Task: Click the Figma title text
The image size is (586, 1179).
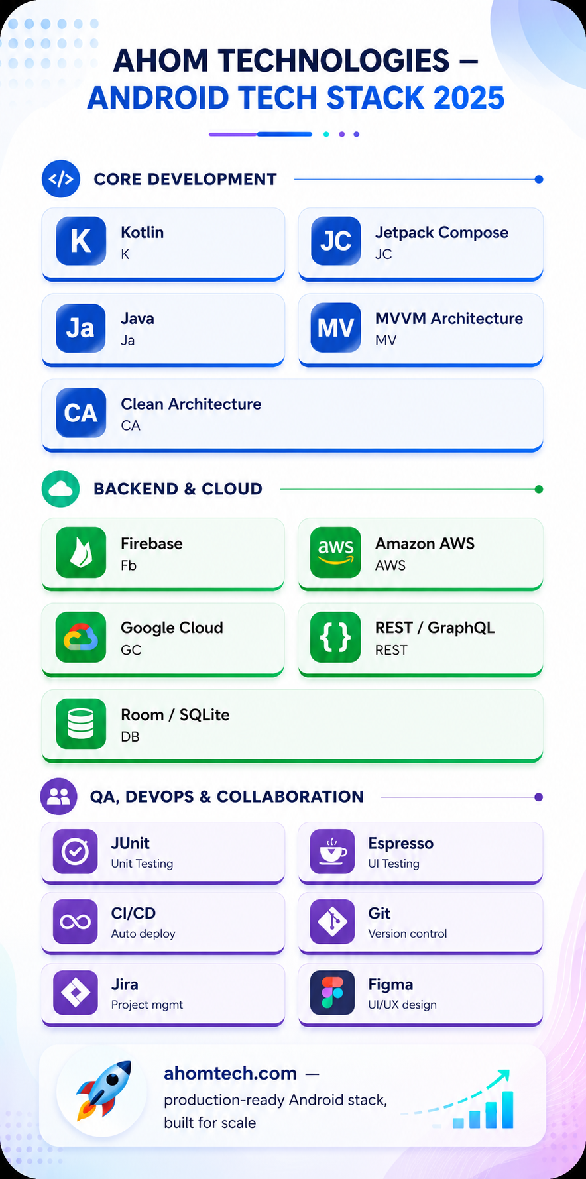Action: (x=390, y=985)
